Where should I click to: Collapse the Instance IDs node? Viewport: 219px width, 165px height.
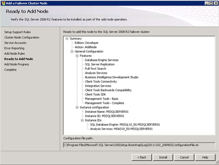82,120
